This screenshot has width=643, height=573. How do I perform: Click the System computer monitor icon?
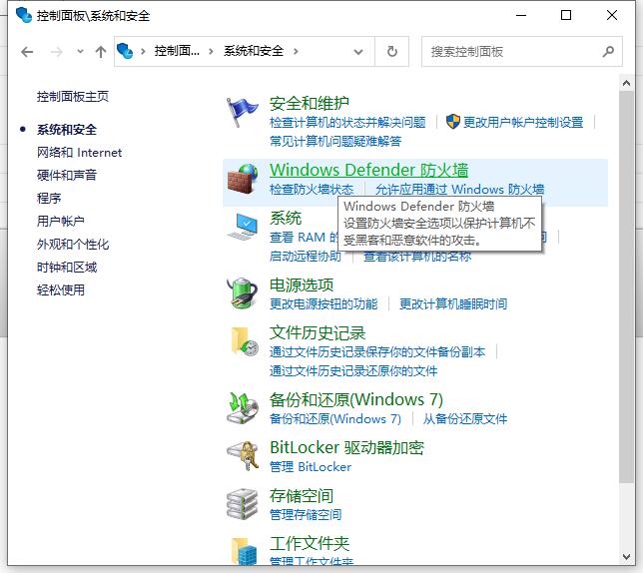coord(243,227)
